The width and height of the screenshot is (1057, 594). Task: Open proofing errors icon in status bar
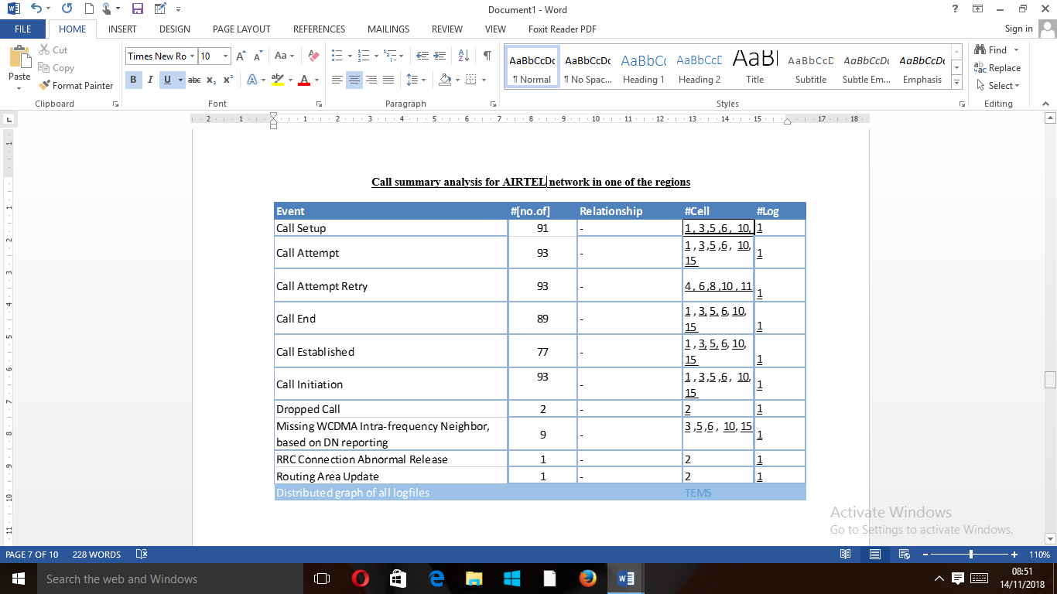(x=142, y=555)
